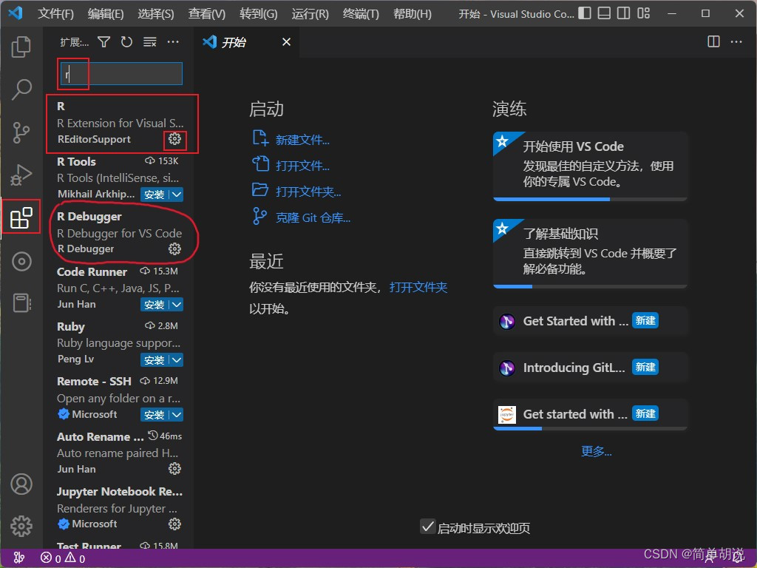Screen dimensions: 757x568
Task: Open R Debugger extension settings gear
Action: pos(174,249)
